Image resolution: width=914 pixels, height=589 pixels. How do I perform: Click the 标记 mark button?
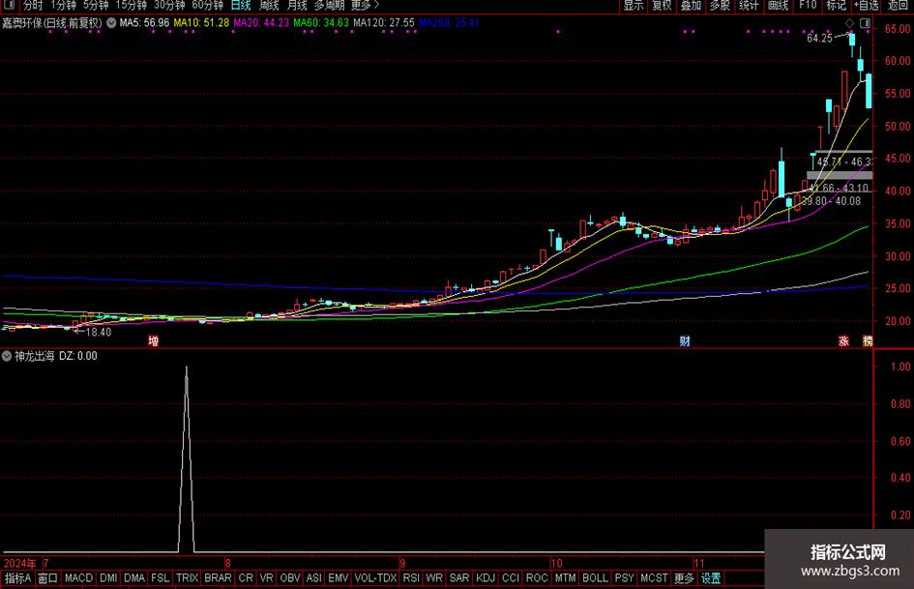click(836, 5)
